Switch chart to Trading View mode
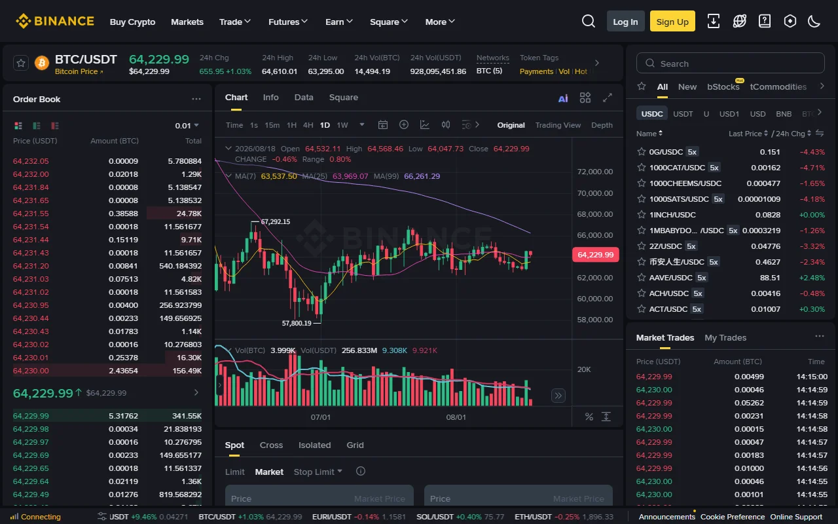This screenshot has width=838, height=524. (x=558, y=125)
